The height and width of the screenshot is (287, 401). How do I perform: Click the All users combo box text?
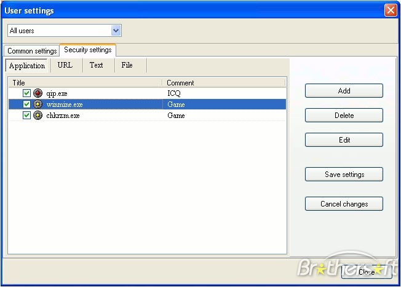tap(22, 31)
